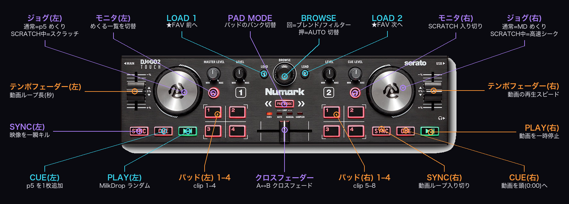Image resolution: width=569 pixels, height=204 pixels.
Task: Click the 'SYNC(右)' heading
Action: [x=444, y=178]
